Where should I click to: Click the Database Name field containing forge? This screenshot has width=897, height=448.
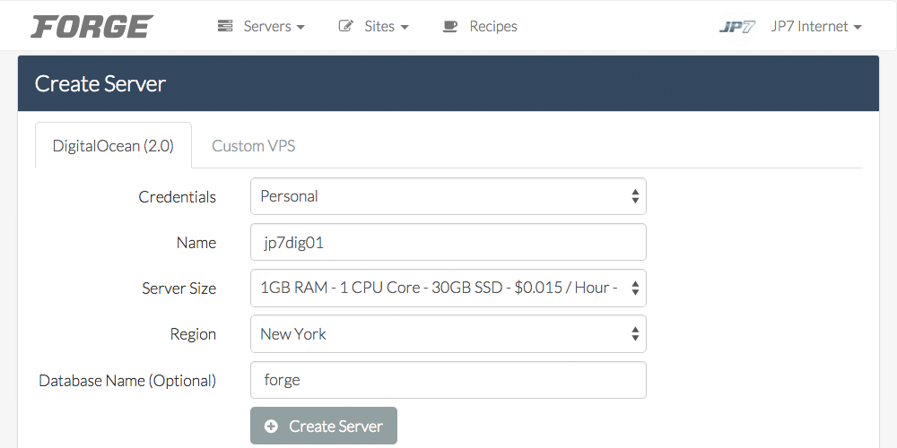[x=448, y=380]
